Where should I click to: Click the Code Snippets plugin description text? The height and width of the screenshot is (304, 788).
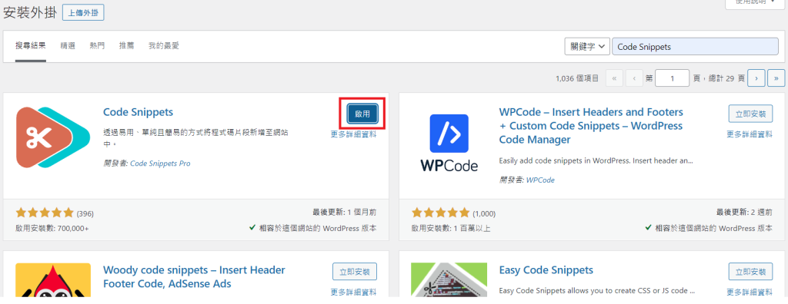195,138
